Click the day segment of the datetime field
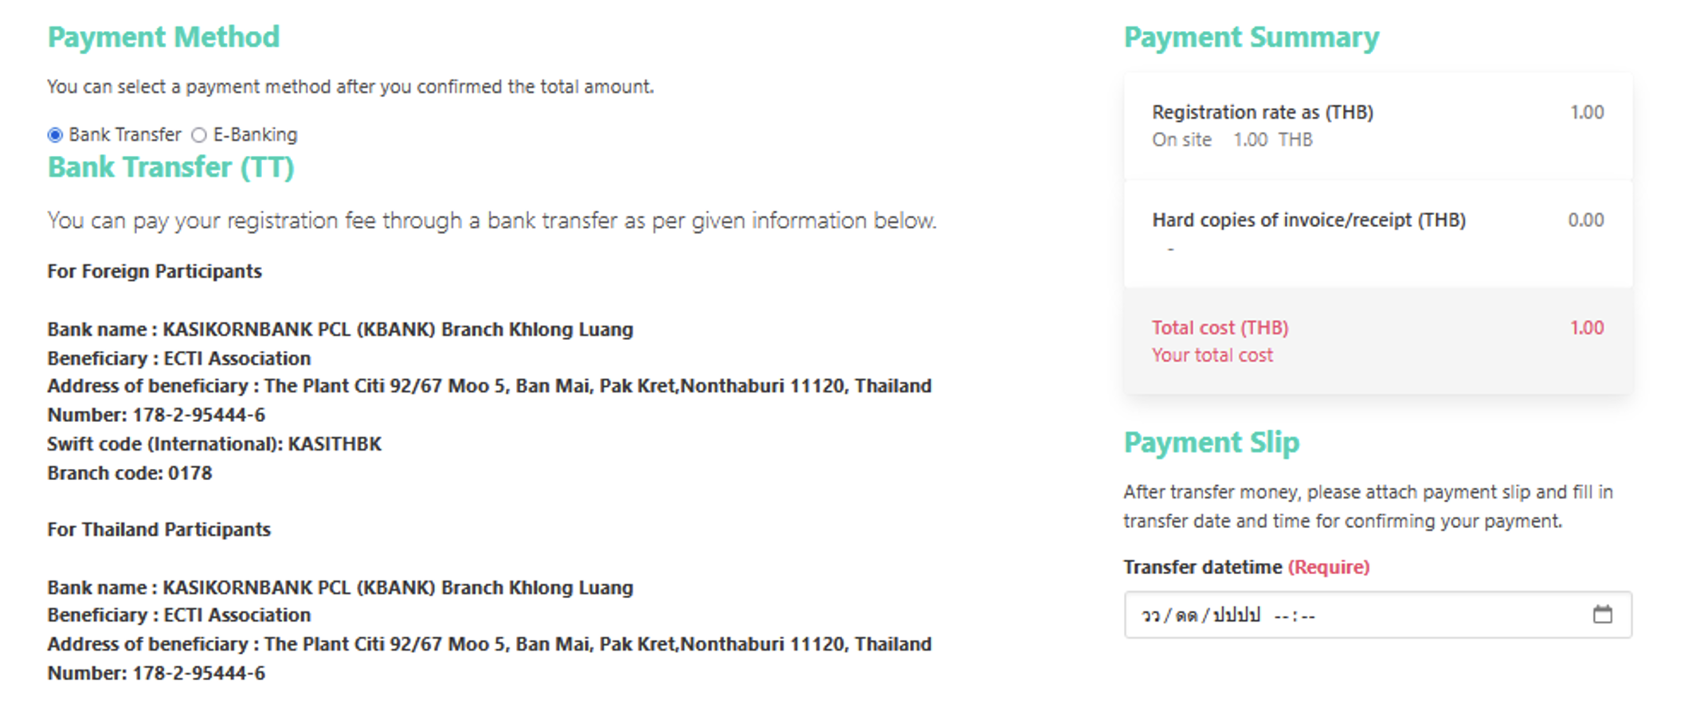Viewport: 1700px width, 707px height. [x=1150, y=615]
